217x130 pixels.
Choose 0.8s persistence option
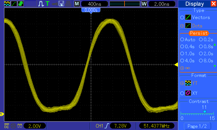(201, 47)
